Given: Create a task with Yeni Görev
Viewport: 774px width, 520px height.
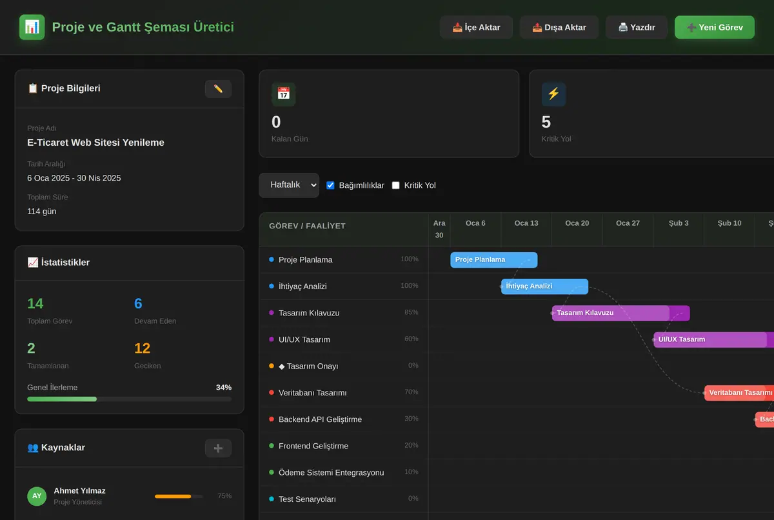Looking at the screenshot, I should 715,27.
